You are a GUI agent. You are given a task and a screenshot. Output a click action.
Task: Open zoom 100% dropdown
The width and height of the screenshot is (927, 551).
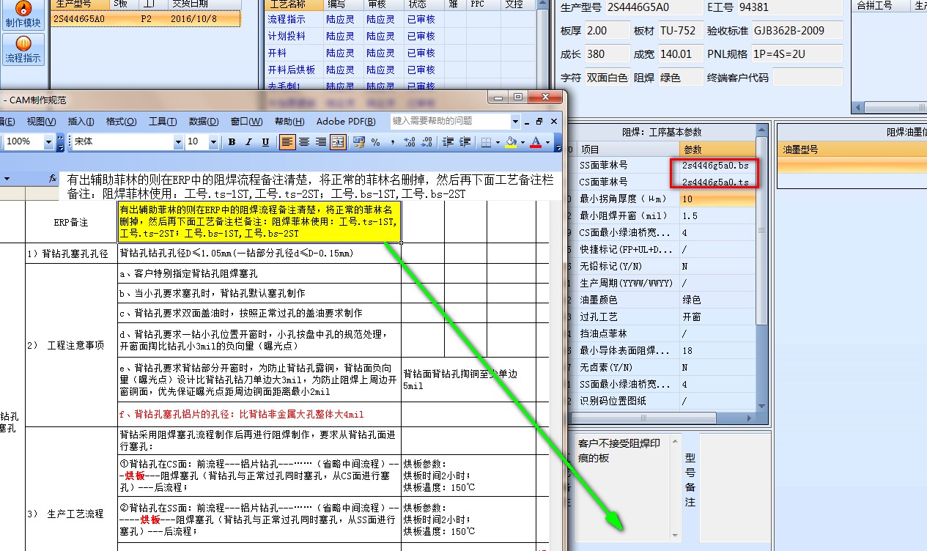pyautogui.click(x=50, y=141)
